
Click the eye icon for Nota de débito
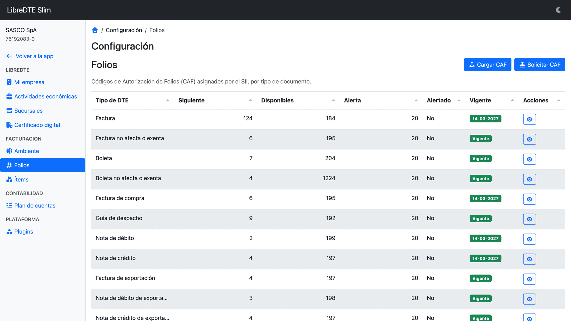point(529,239)
